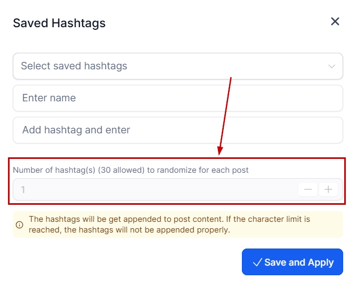This screenshot has height=288, width=357.
Task: Click the Add hashtag and enter field
Action: [x=177, y=130]
